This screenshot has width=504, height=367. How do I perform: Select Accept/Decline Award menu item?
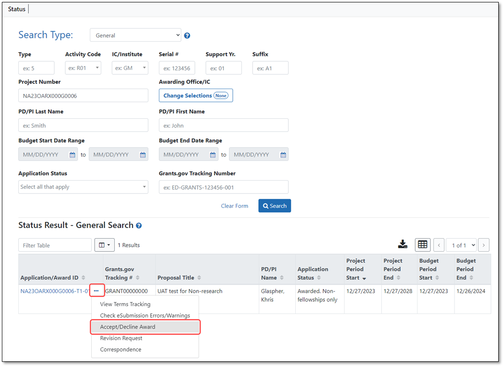click(145, 327)
